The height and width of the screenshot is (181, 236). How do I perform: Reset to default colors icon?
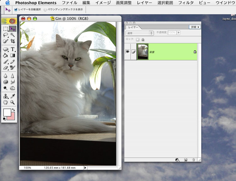click(x=4, y=119)
